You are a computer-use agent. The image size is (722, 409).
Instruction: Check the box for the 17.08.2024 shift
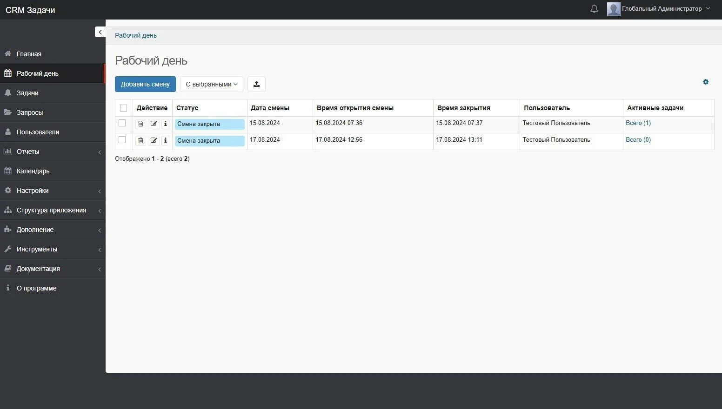(122, 140)
